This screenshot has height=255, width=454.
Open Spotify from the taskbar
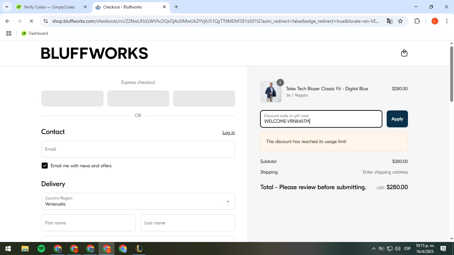pyautogui.click(x=41, y=249)
